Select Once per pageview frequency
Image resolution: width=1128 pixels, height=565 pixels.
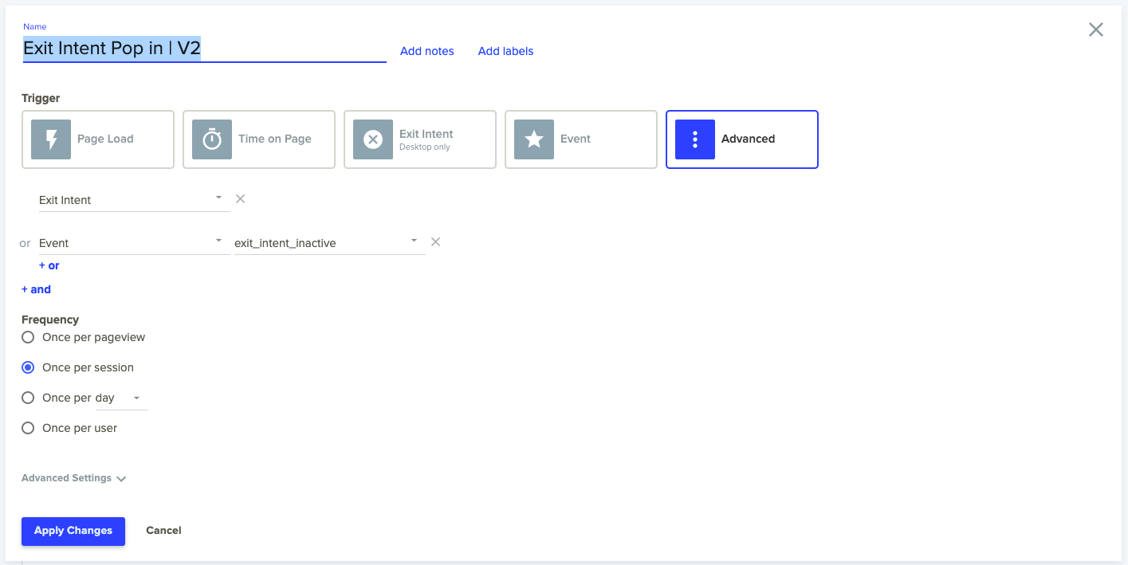pos(28,337)
